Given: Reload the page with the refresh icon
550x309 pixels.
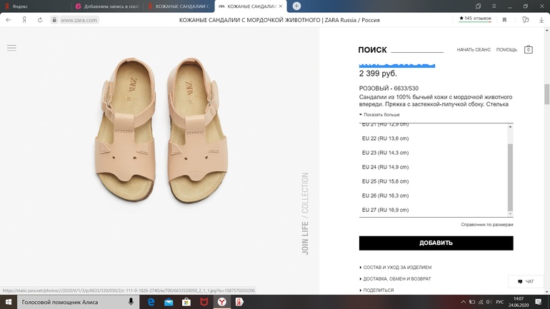Looking at the screenshot, I should (39, 20).
